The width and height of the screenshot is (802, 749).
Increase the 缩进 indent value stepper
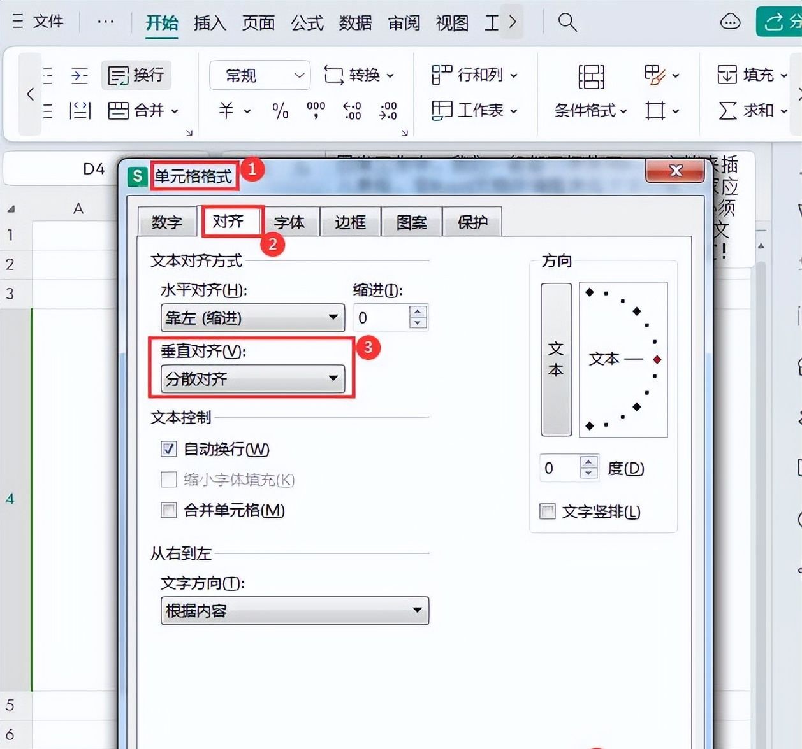tap(419, 311)
